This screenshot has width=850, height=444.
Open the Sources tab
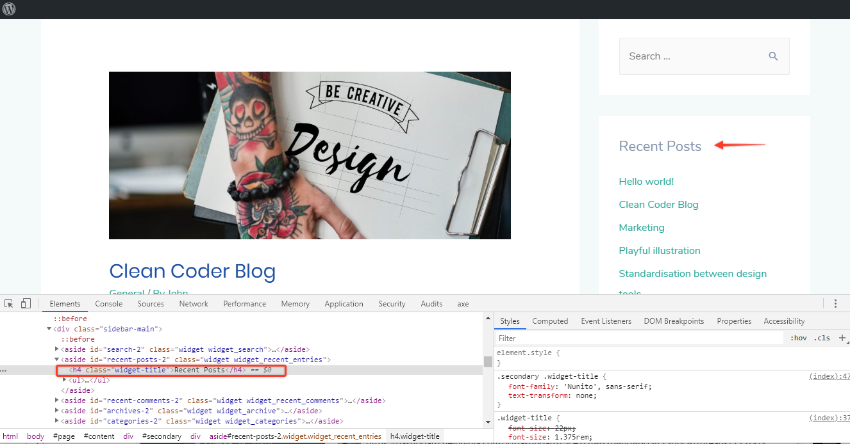pyautogui.click(x=151, y=304)
